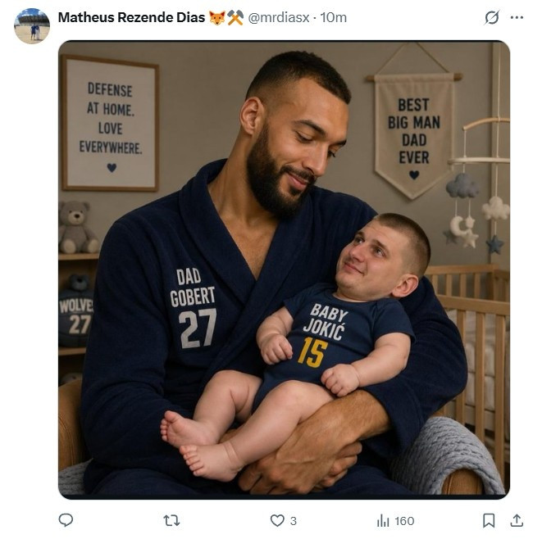This screenshot has width=533, height=539.
Task: Open post permalink via 10m timestamp
Action: tap(334, 17)
